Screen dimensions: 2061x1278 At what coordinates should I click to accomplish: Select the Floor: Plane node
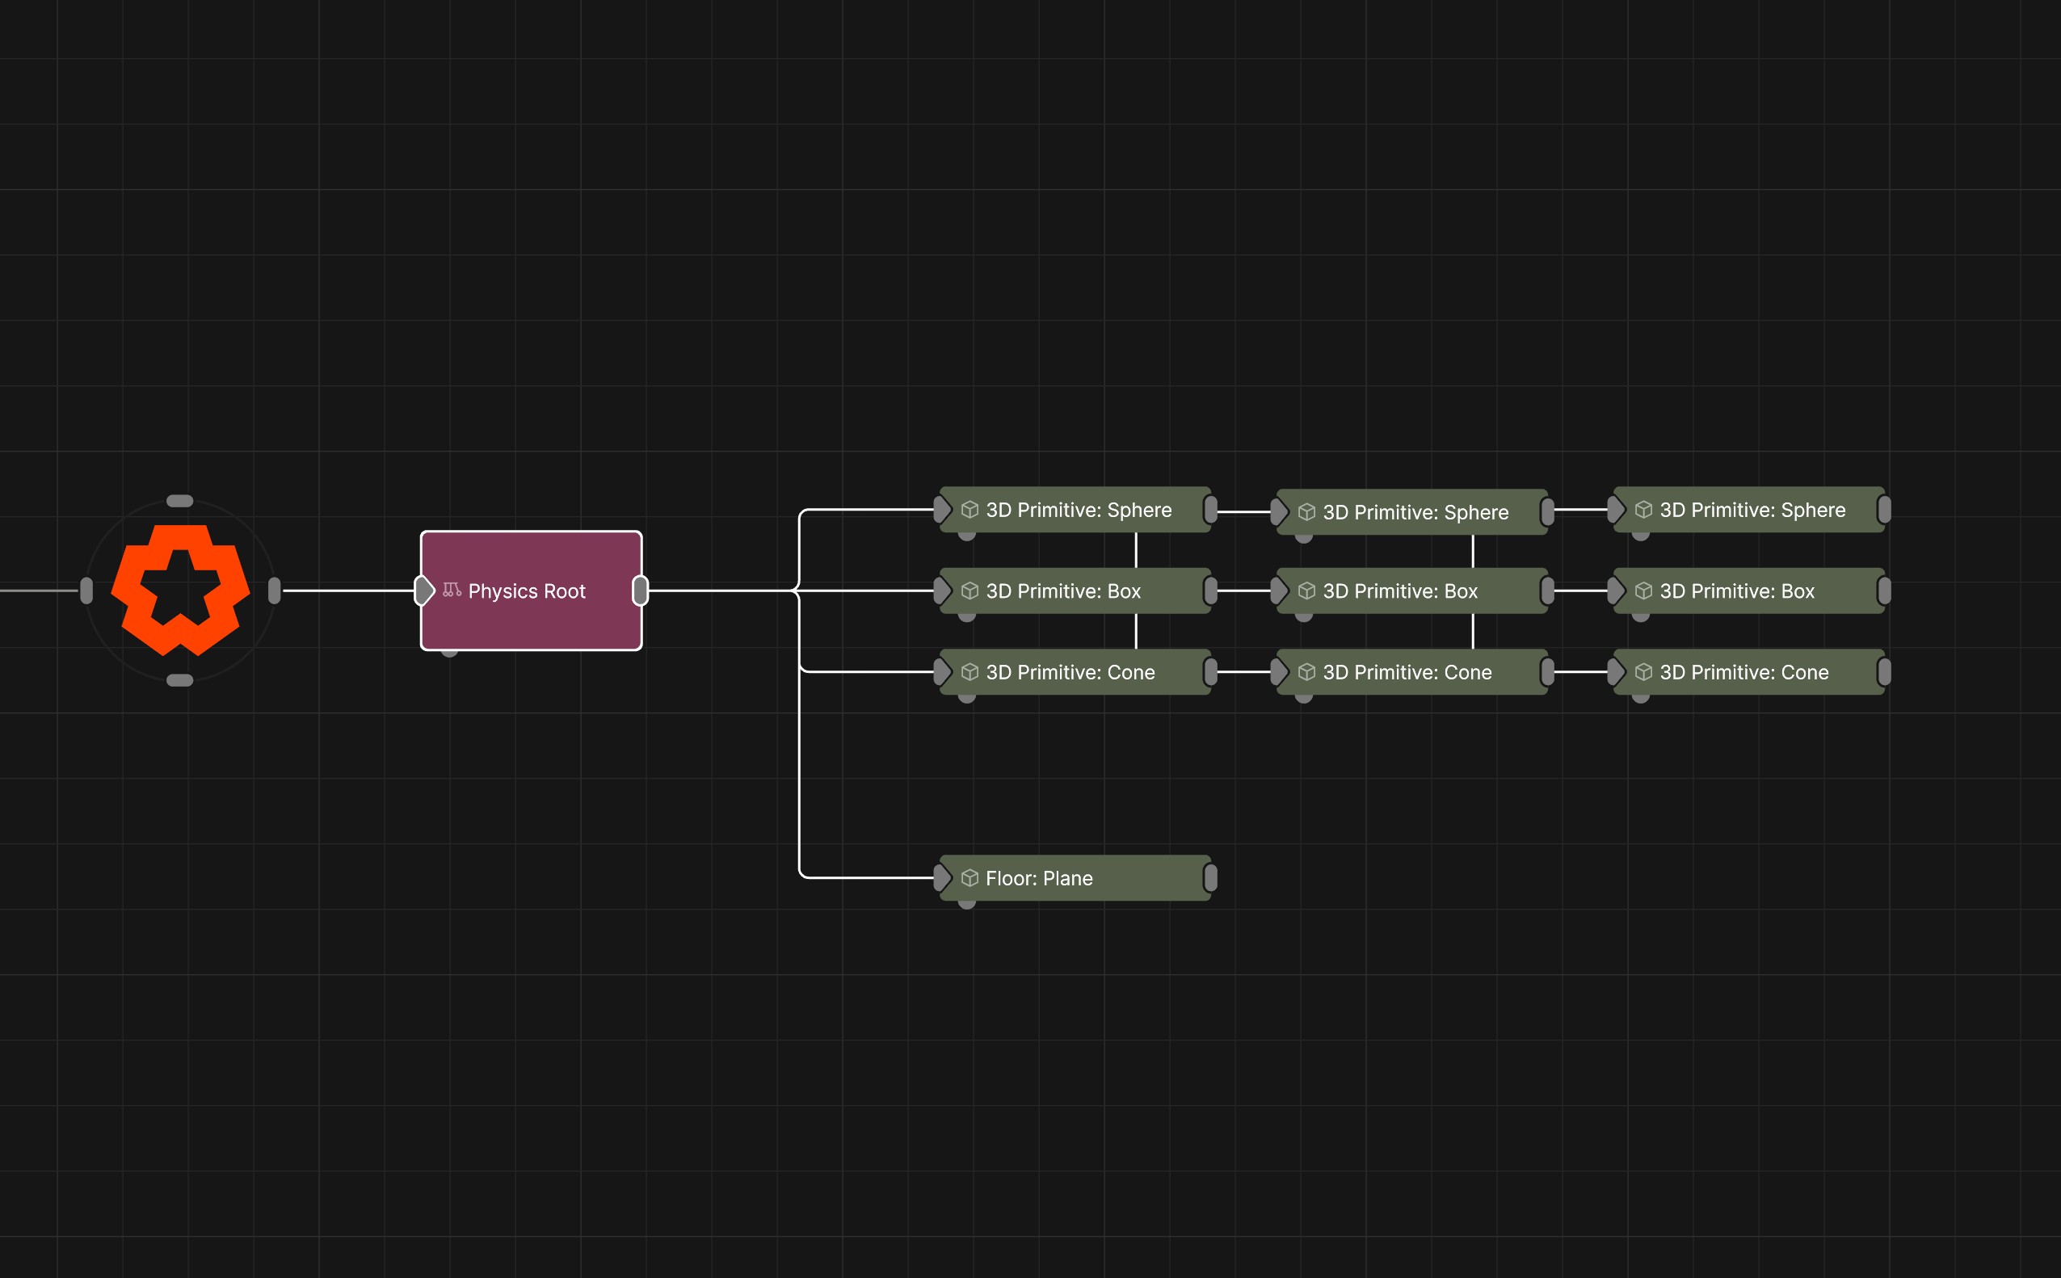point(1075,878)
